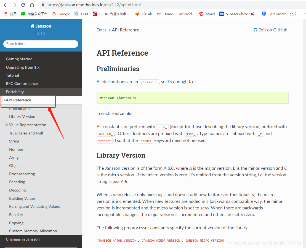Open the apps grid bookmark icon
Screen dimensions: 306x248
click(5, 14)
